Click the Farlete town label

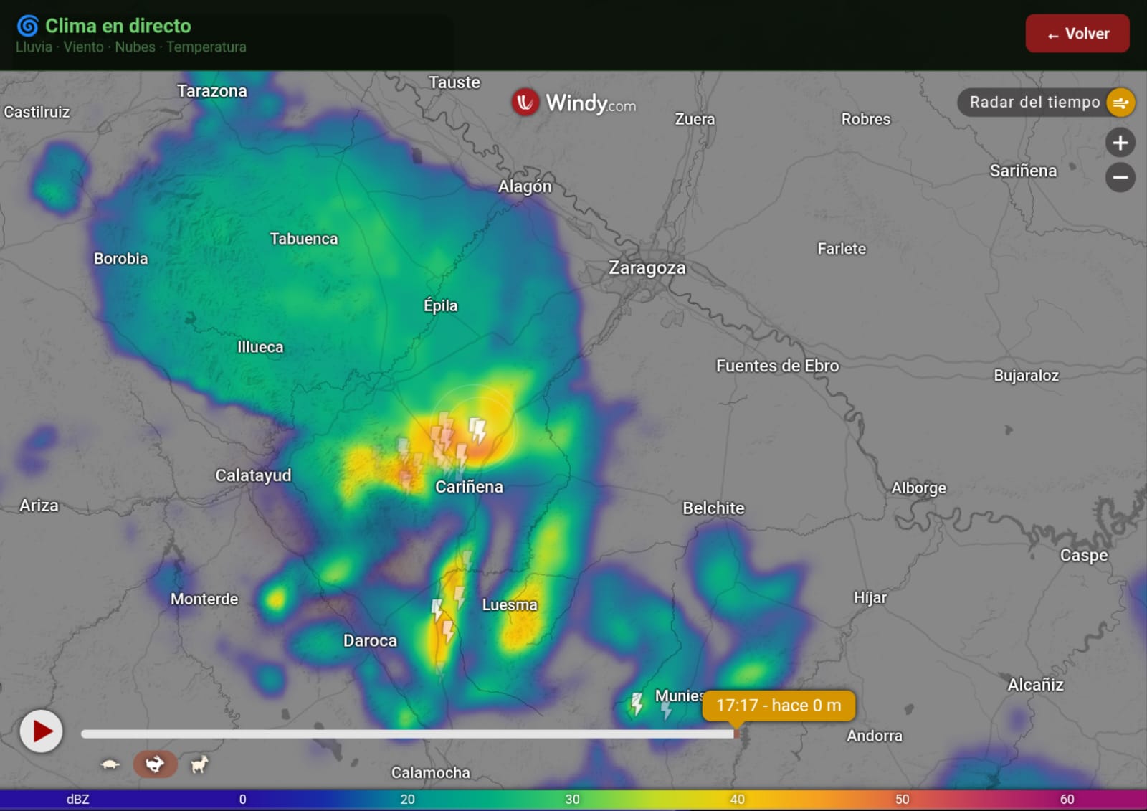pos(842,249)
